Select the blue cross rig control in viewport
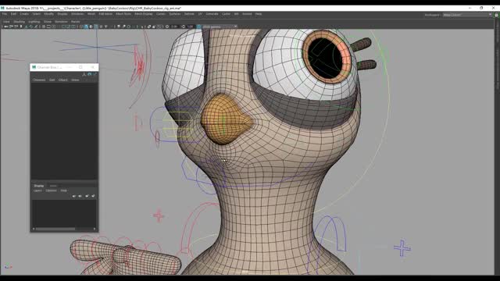The width and height of the screenshot is (500, 281). (402, 248)
